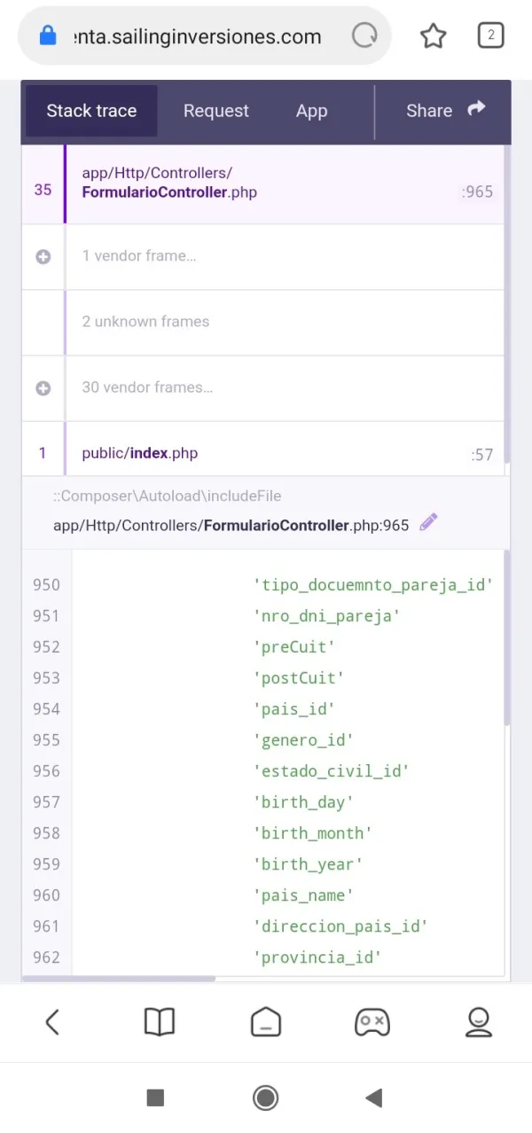532x1133 pixels.
Task: Select the public/index.php frame
Action: 266,453
